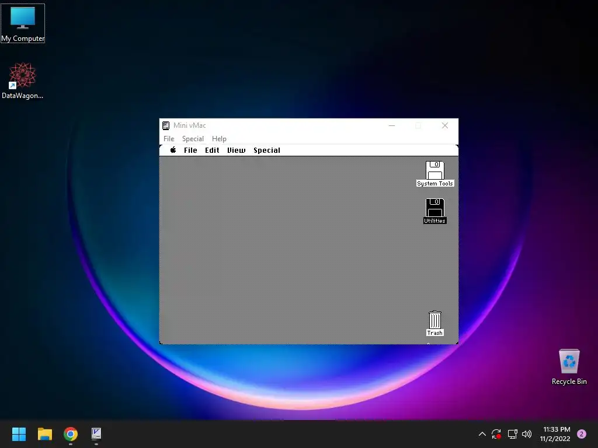Open the volume tray icon
The height and width of the screenshot is (448, 598).
click(x=527, y=434)
